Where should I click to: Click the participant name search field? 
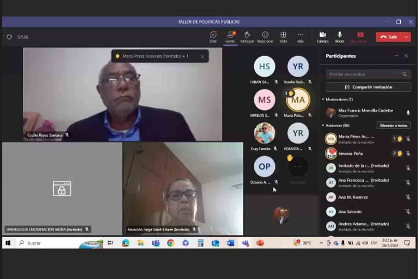[363, 74]
